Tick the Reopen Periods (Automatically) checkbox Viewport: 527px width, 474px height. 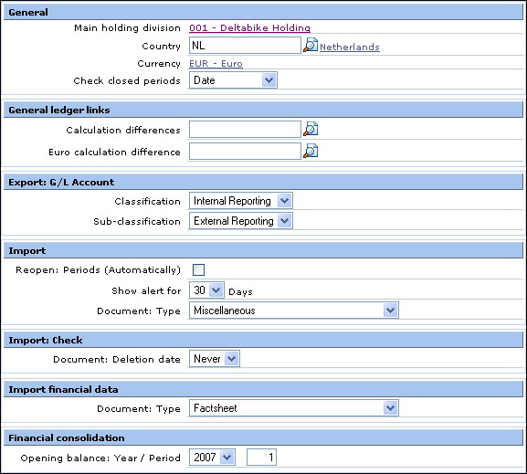(x=198, y=270)
